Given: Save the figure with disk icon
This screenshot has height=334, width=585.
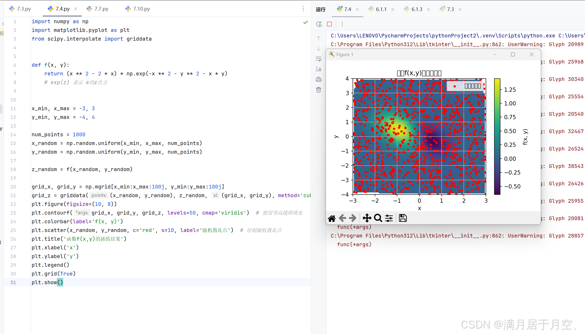Looking at the screenshot, I should click(x=403, y=218).
